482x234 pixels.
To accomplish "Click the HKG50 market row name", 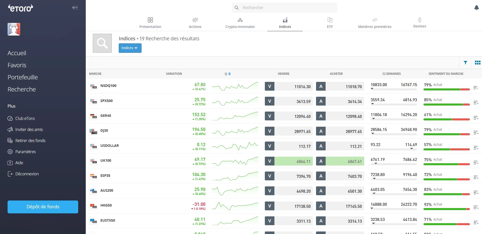I will click(x=106, y=205).
